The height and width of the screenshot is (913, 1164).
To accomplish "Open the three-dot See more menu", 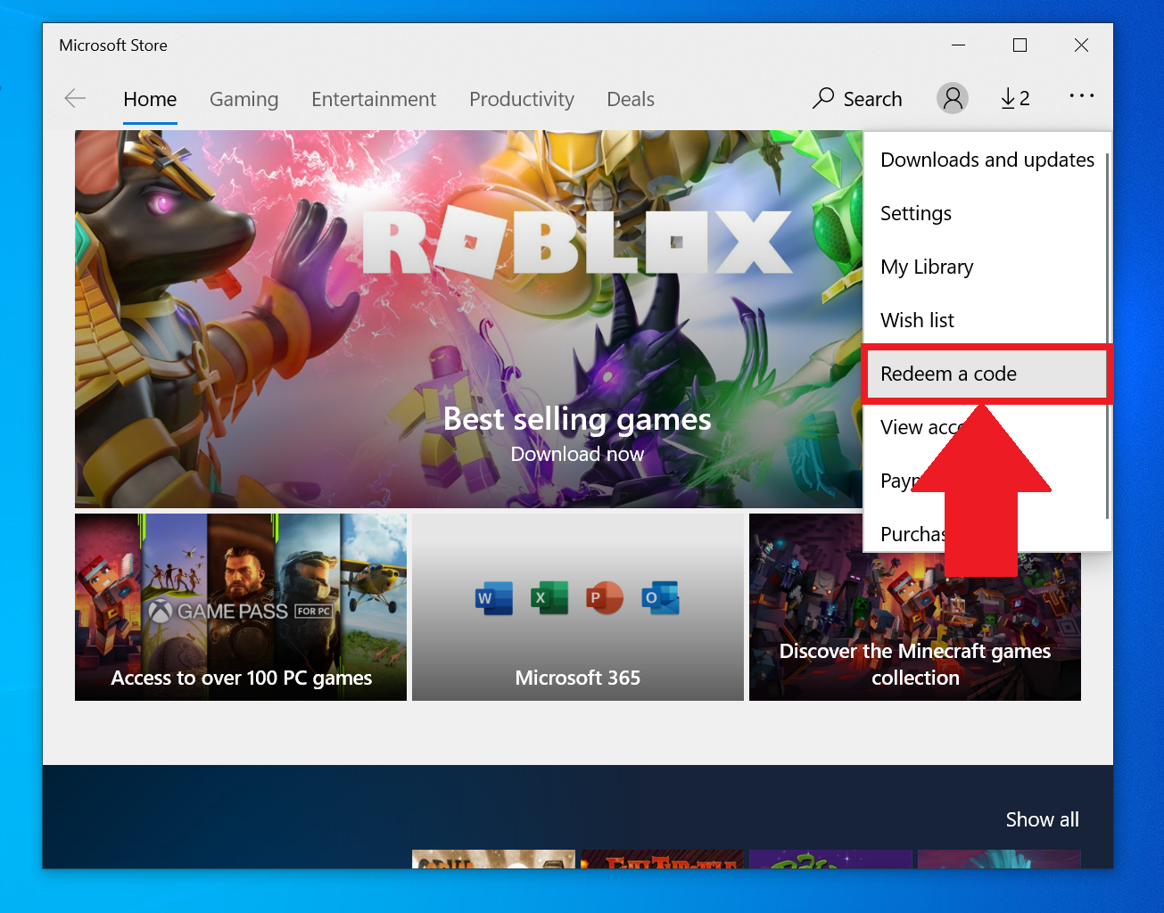I will pyautogui.click(x=1081, y=96).
